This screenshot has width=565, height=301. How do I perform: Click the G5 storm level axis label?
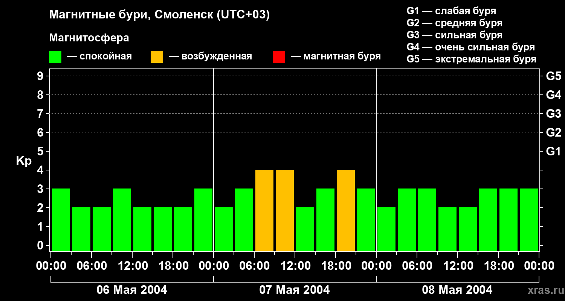click(553, 76)
